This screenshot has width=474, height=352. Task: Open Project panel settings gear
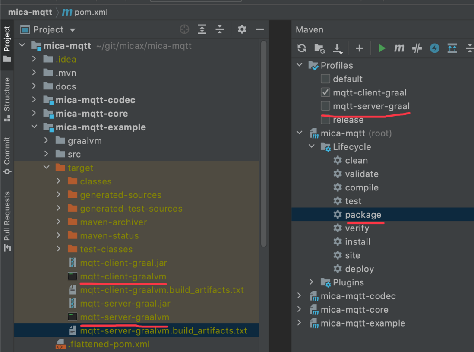point(242,29)
